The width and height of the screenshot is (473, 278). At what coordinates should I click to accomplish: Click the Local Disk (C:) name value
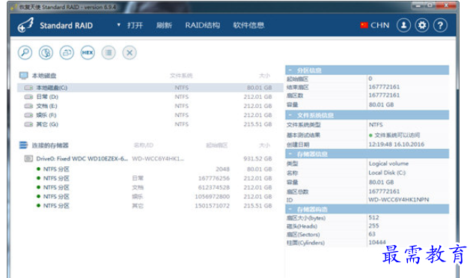pos(387,173)
